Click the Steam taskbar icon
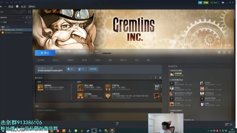 pos(88,131)
